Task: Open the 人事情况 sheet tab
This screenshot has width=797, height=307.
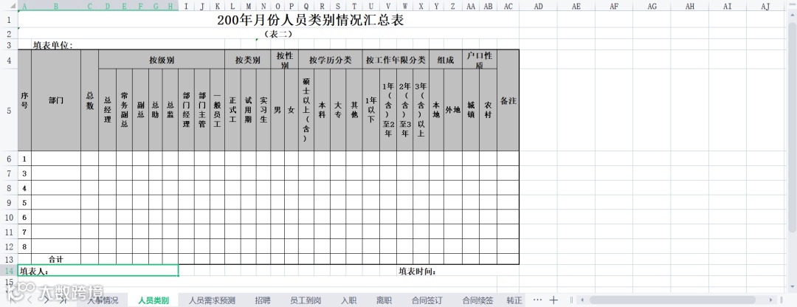Action: point(103,300)
